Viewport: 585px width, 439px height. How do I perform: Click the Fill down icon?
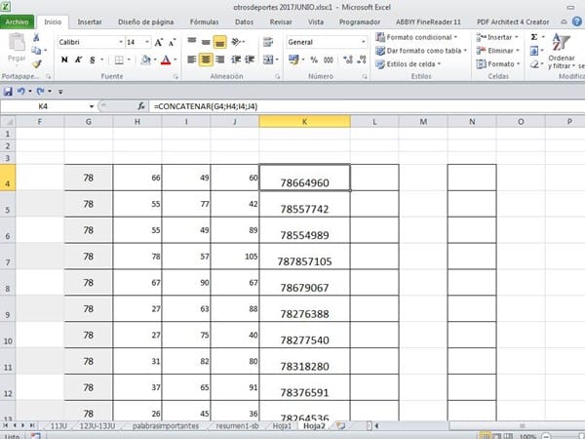point(534,51)
